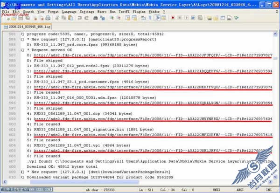280x193 pixels.
Task: Open the Window menu
Action: pos(154,12)
